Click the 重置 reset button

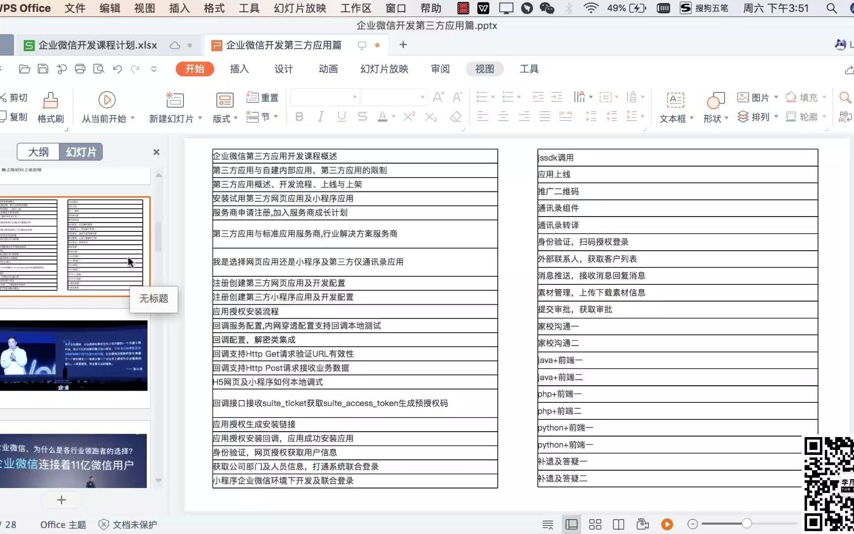pos(262,97)
